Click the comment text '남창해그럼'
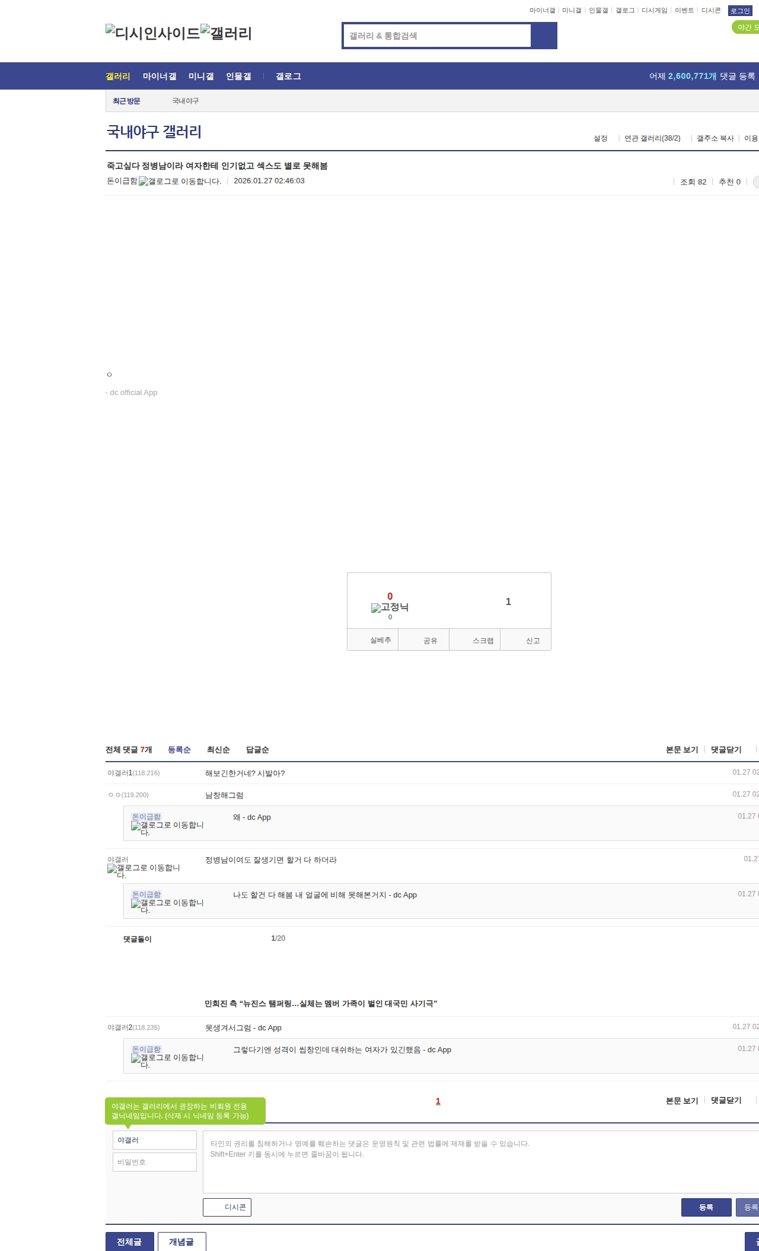The image size is (759, 1251). (x=224, y=795)
